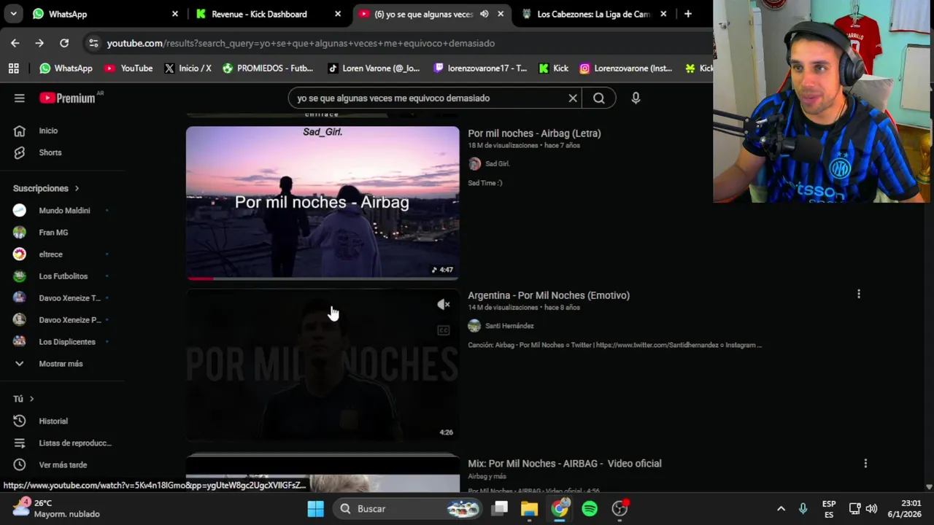Open the Chrome apps grid shortcut
Viewport: 934px width, 525px height.
click(x=13, y=68)
